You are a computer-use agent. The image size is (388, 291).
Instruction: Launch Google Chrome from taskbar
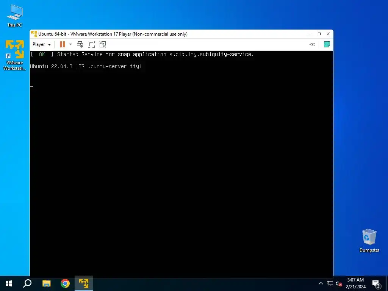click(x=65, y=283)
